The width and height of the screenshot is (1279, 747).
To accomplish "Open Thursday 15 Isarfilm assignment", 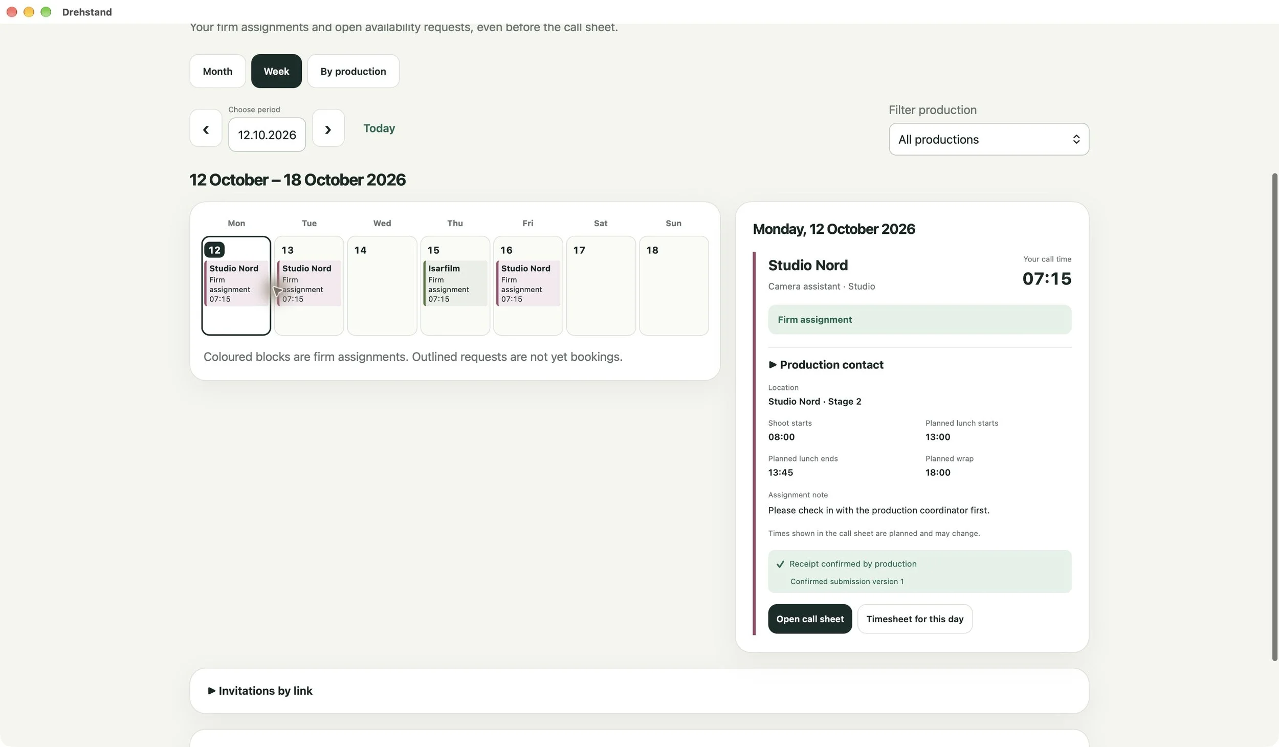I will (455, 283).
